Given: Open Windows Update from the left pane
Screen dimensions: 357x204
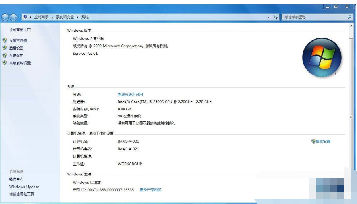Looking at the screenshot, I should click(24, 187).
